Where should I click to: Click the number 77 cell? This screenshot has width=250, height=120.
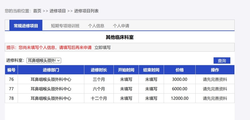11,89
